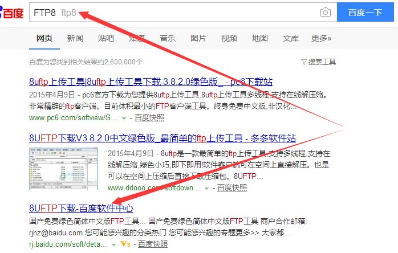Switch to the 音乐 tab

(x=168, y=38)
